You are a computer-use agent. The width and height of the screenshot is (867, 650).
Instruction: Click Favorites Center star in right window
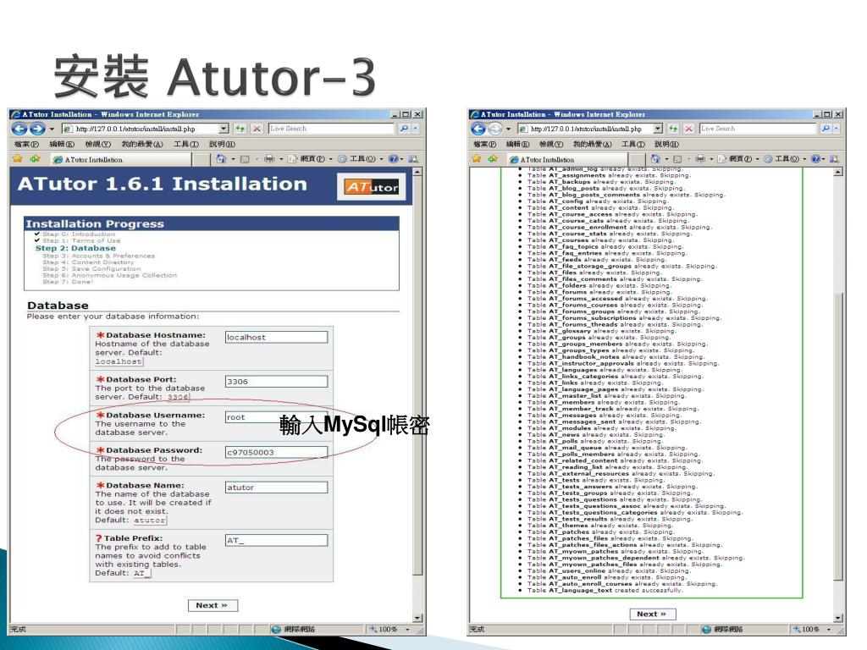click(477, 158)
